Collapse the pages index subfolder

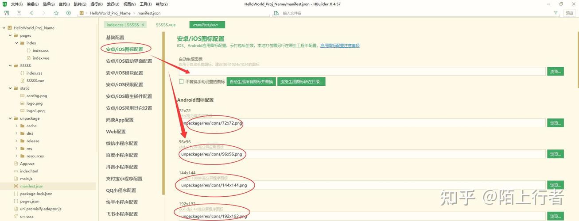pos(16,43)
